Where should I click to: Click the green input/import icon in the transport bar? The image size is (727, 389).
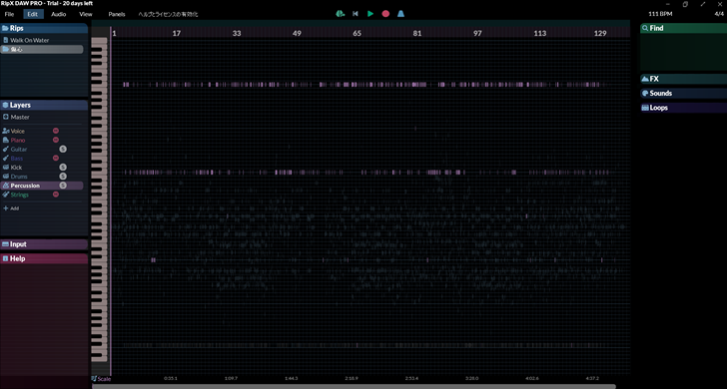tap(340, 14)
